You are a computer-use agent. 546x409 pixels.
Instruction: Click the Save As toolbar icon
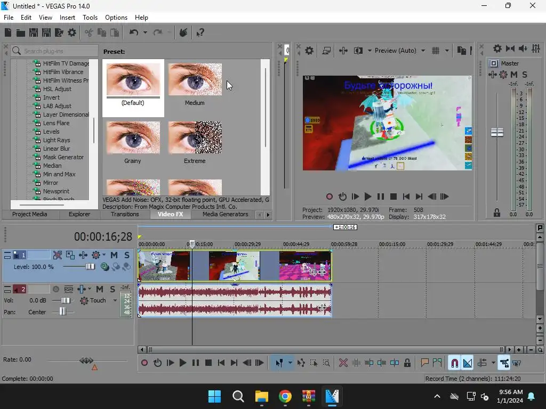46,32
